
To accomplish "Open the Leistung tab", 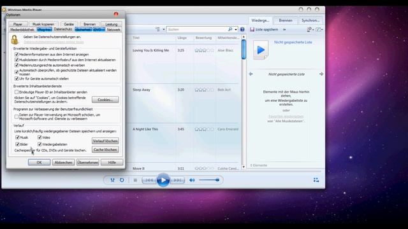I will pyautogui.click(x=112, y=24).
